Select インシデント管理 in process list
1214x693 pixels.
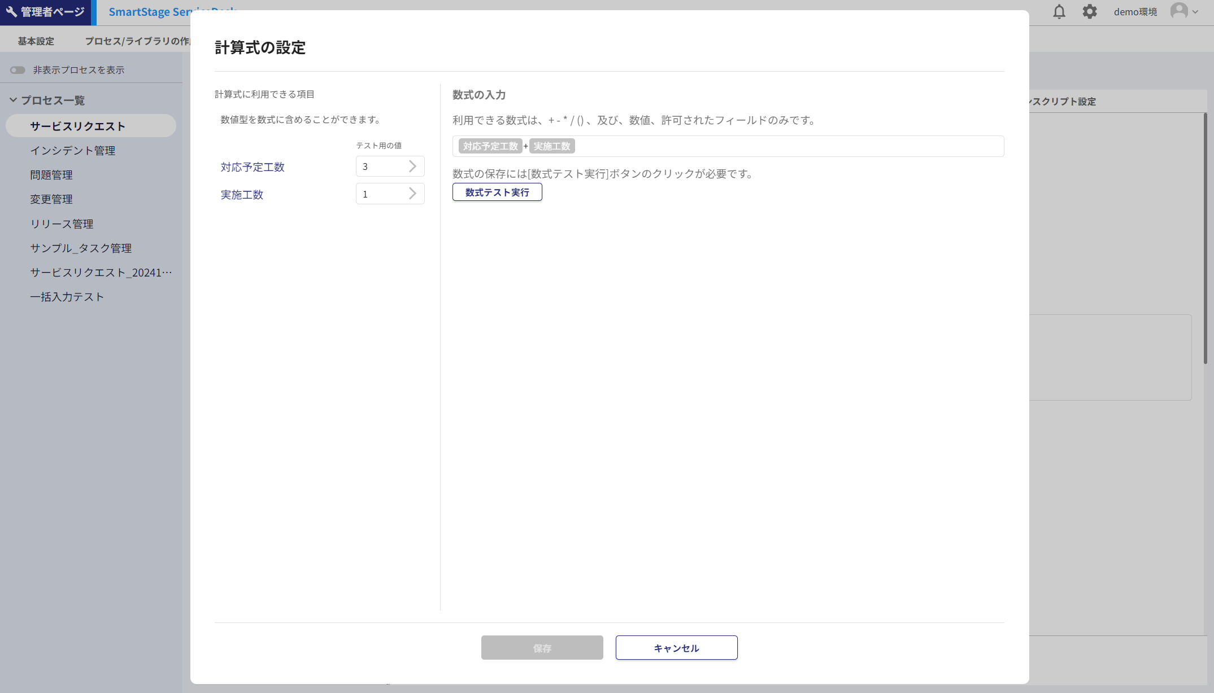[x=72, y=151]
